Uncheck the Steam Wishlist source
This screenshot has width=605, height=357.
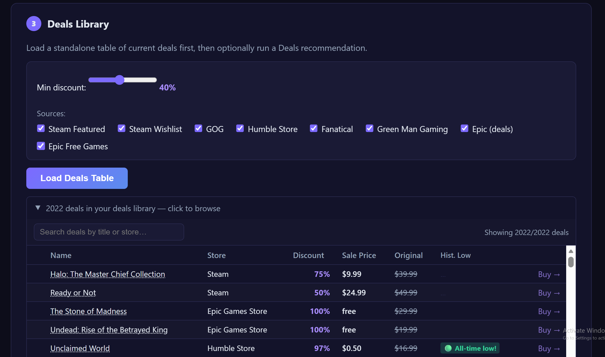pyautogui.click(x=122, y=129)
